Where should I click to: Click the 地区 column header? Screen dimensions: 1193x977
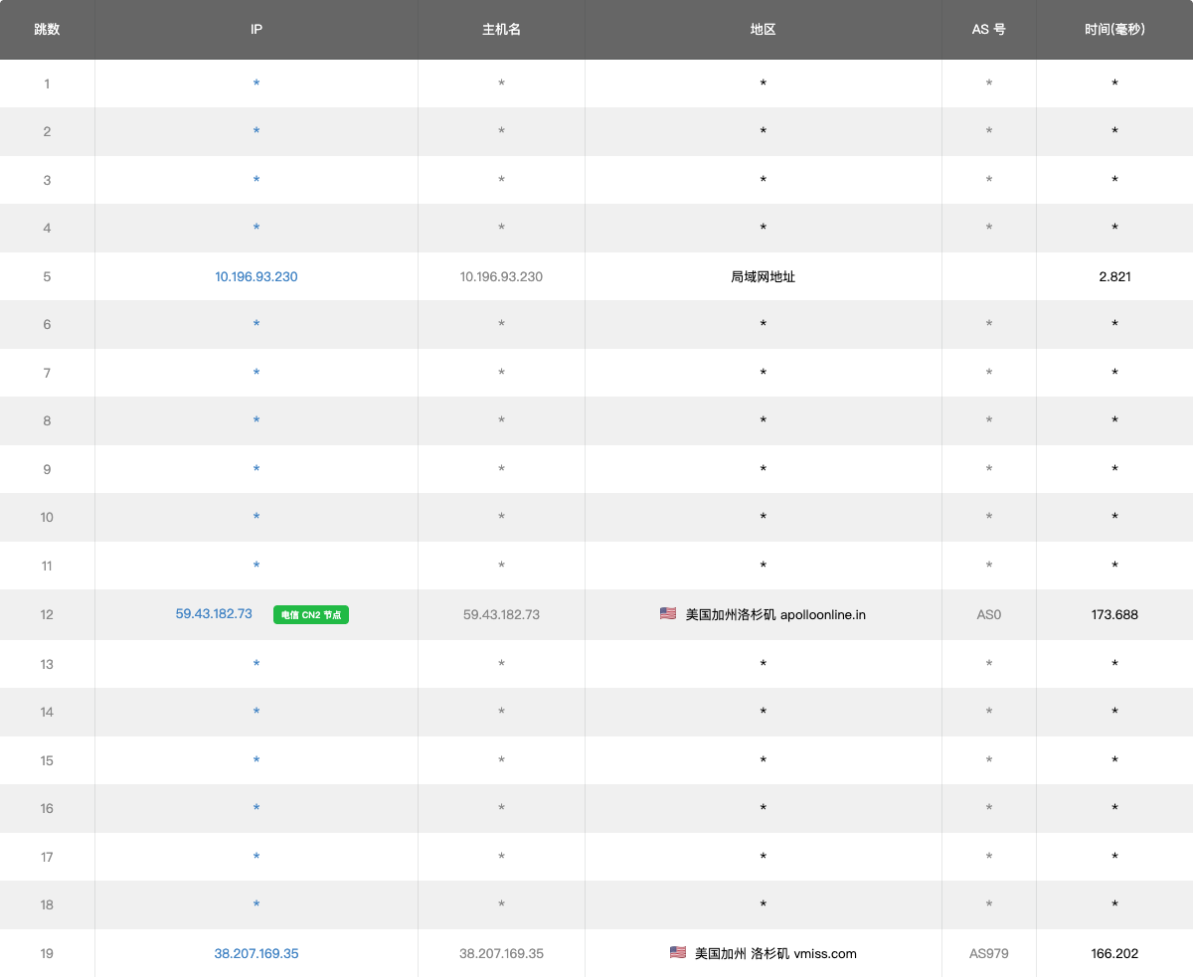click(x=763, y=30)
